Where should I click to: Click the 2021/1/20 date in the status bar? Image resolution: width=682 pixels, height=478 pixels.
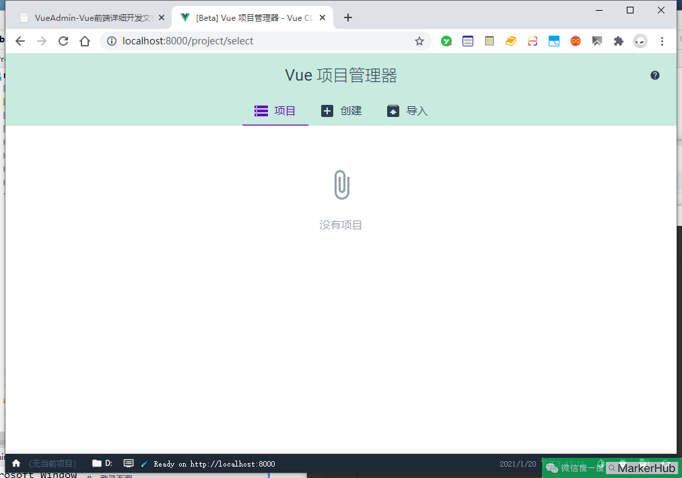(518, 464)
